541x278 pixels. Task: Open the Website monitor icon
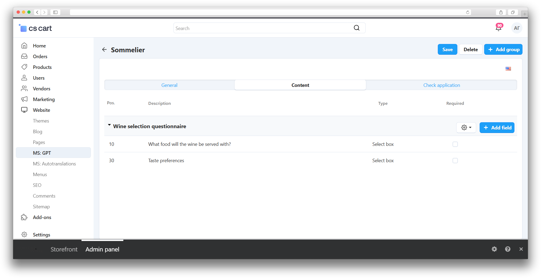tap(24, 110)
